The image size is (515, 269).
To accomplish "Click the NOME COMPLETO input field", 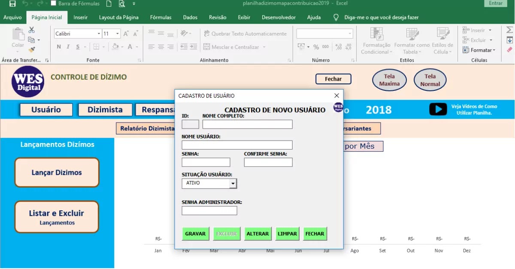I will (248, 124).
